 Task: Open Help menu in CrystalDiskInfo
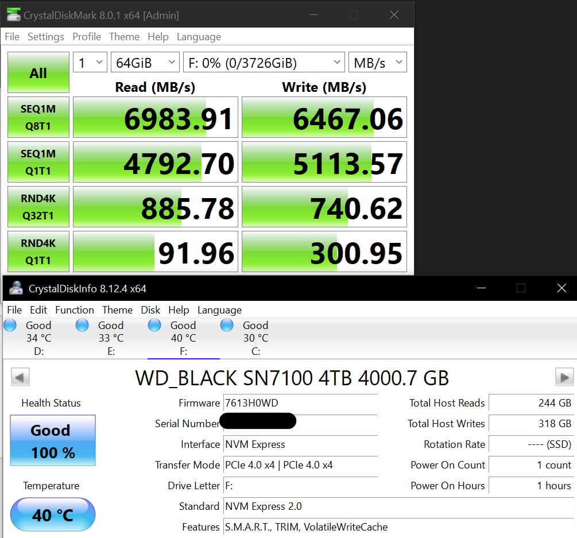click(x=179, y=310)
